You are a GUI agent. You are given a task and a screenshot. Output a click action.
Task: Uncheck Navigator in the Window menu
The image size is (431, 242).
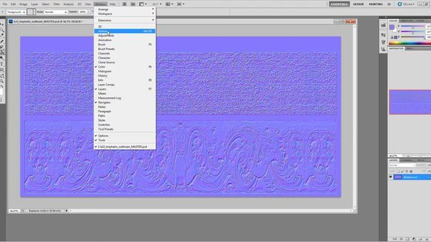pyautogui.click(x=125, y=102)
